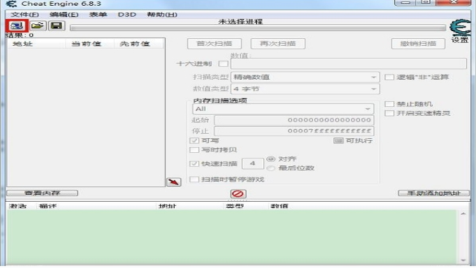Click the scan progress bar

pyautogui.click(x=257, y=28)
